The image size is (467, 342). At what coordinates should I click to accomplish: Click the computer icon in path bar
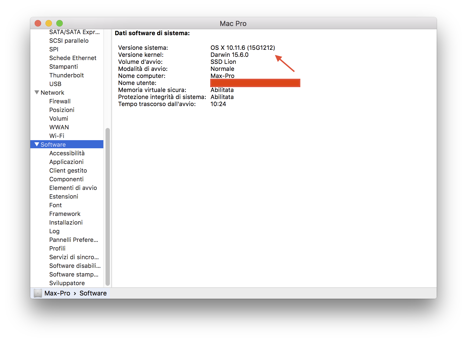[38, 293]
